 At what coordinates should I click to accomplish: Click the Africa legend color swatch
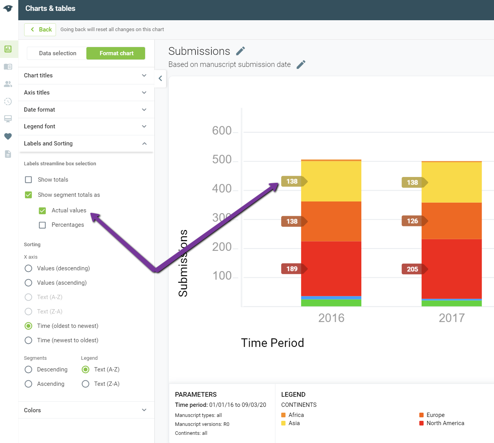click(284, 415)
